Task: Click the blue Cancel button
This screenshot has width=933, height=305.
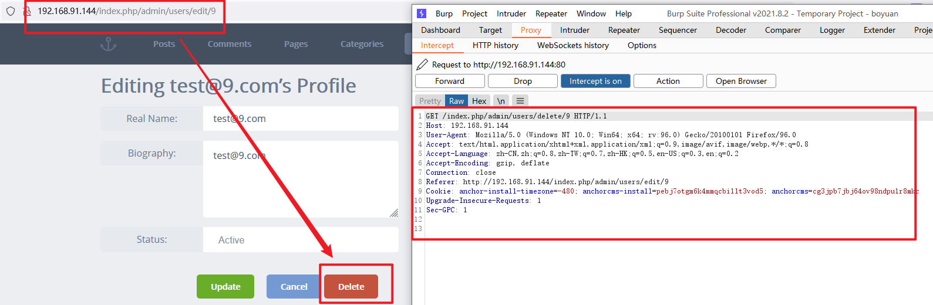Action: tap(294, 287)
